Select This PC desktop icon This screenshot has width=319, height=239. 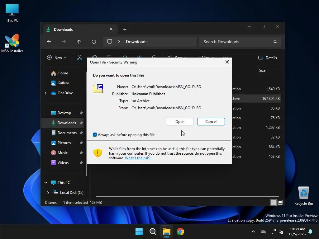click(12, 13)
